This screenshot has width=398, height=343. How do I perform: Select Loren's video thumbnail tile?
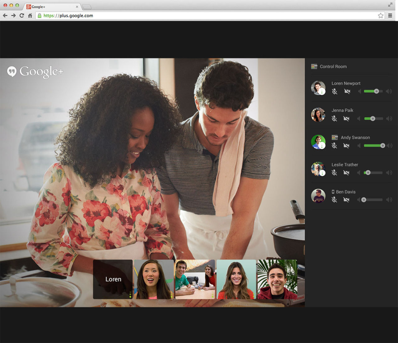(113, 279)
